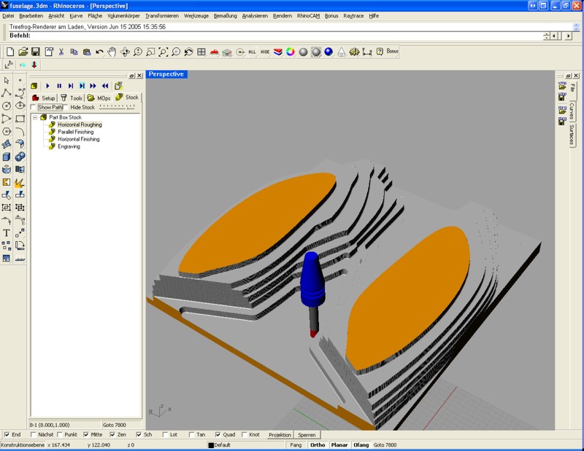This screenshot has width=584, height=451.
Task: Open the Volumenkörper menu
Action: coord(123,16)
